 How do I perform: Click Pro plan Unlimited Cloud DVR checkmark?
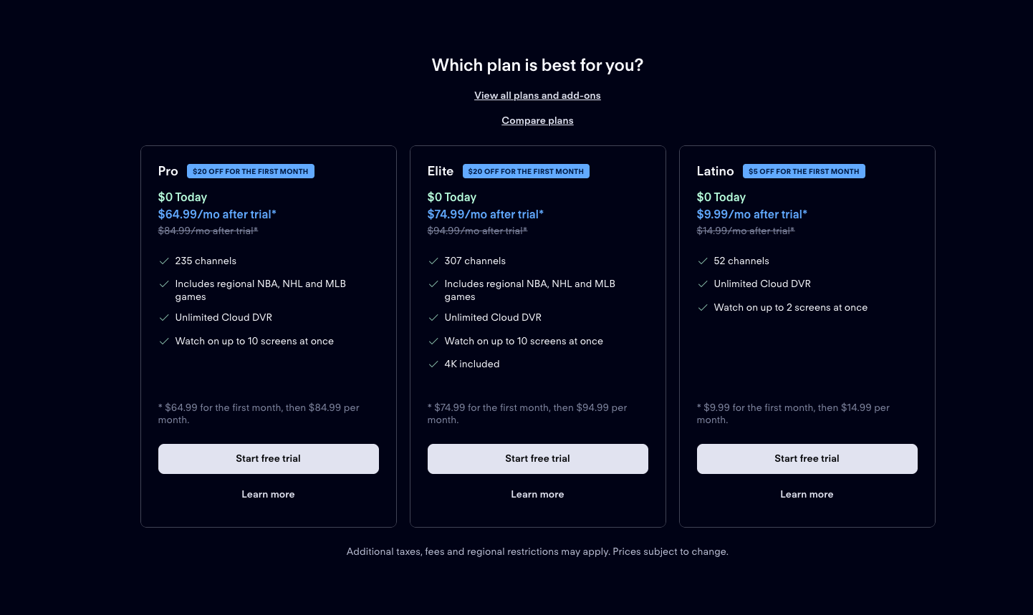click(164, 318)
